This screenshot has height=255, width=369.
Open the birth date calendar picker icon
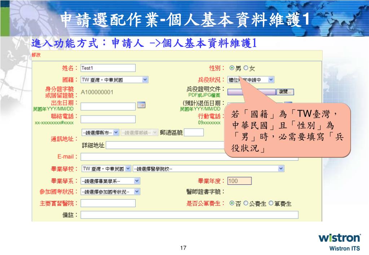pyautogui.click(x=141, y=105)
